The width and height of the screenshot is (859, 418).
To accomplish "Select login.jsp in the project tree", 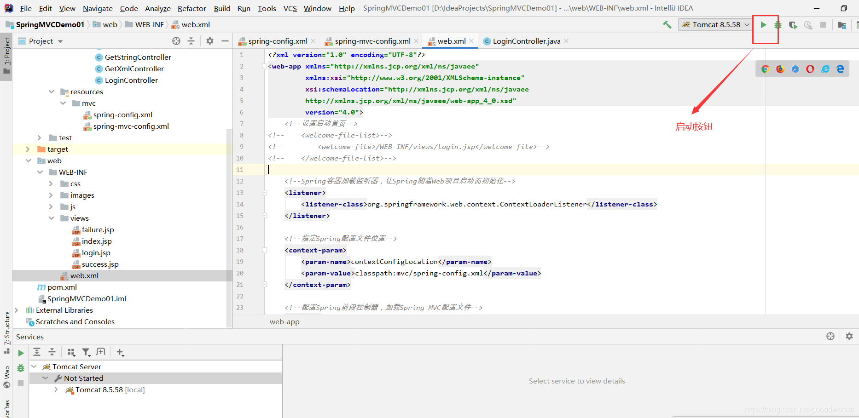I will pyautogui.click(x=96, y=252).
